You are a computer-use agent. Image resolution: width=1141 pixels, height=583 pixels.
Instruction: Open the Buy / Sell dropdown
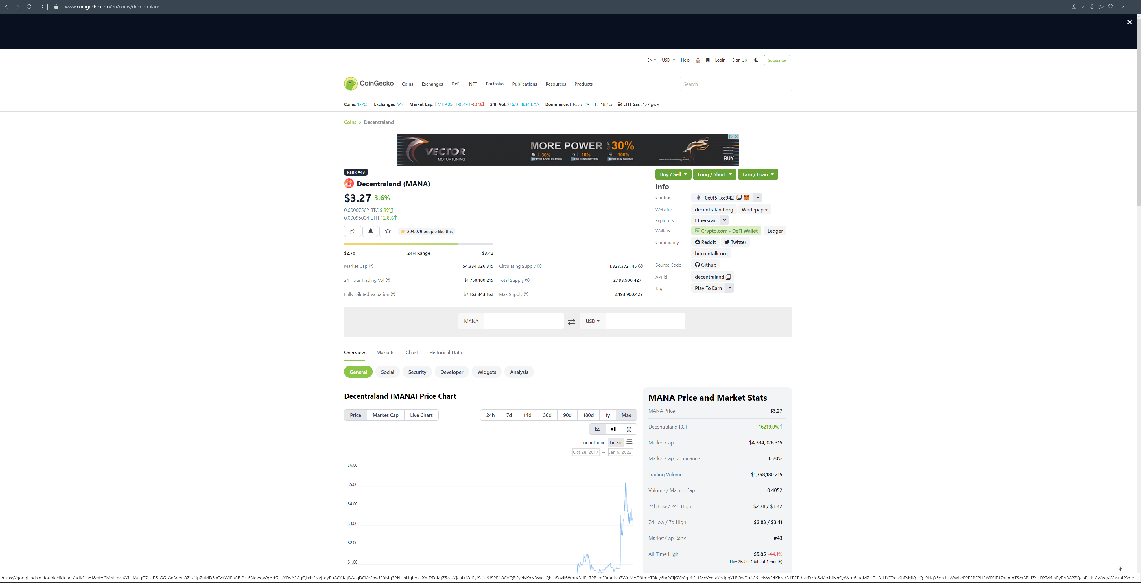(673, 174)
